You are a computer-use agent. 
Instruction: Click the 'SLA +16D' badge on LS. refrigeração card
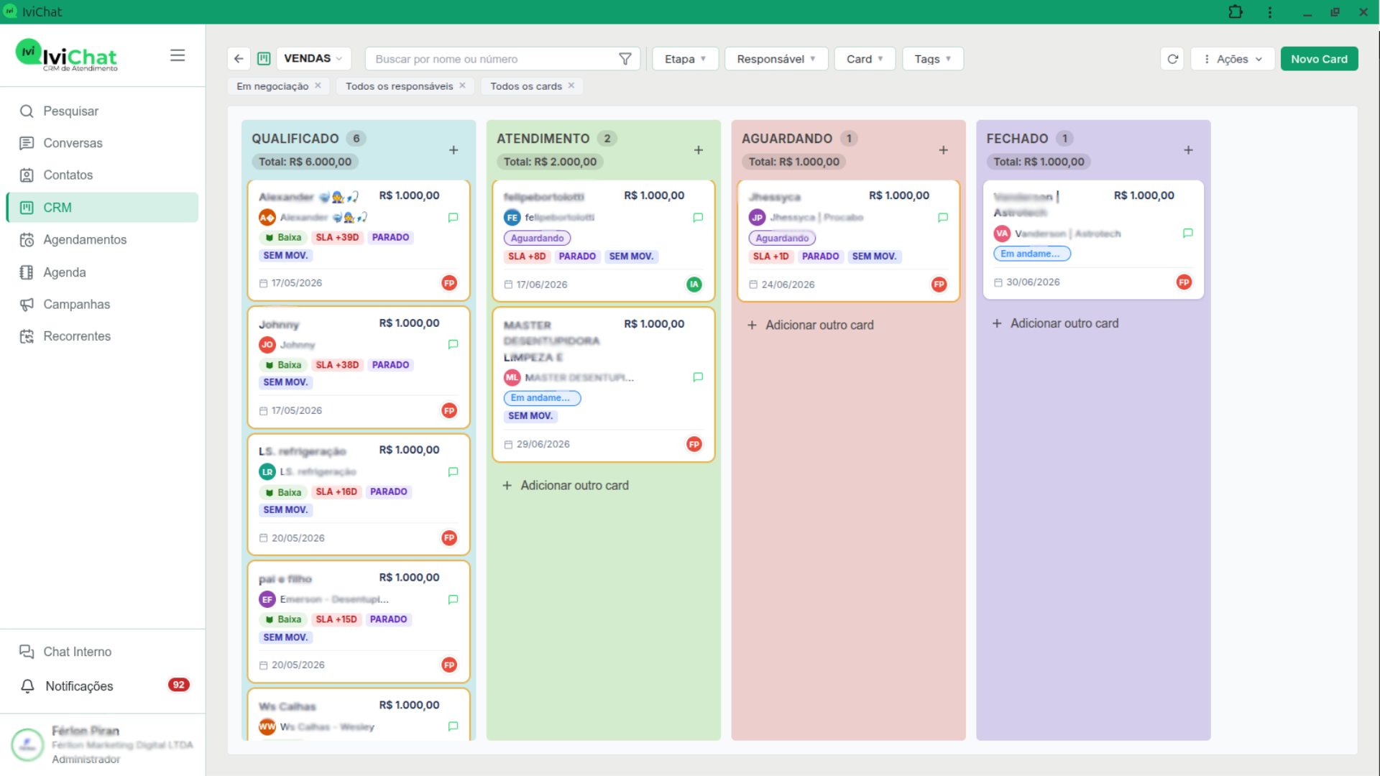click(336, 492)
